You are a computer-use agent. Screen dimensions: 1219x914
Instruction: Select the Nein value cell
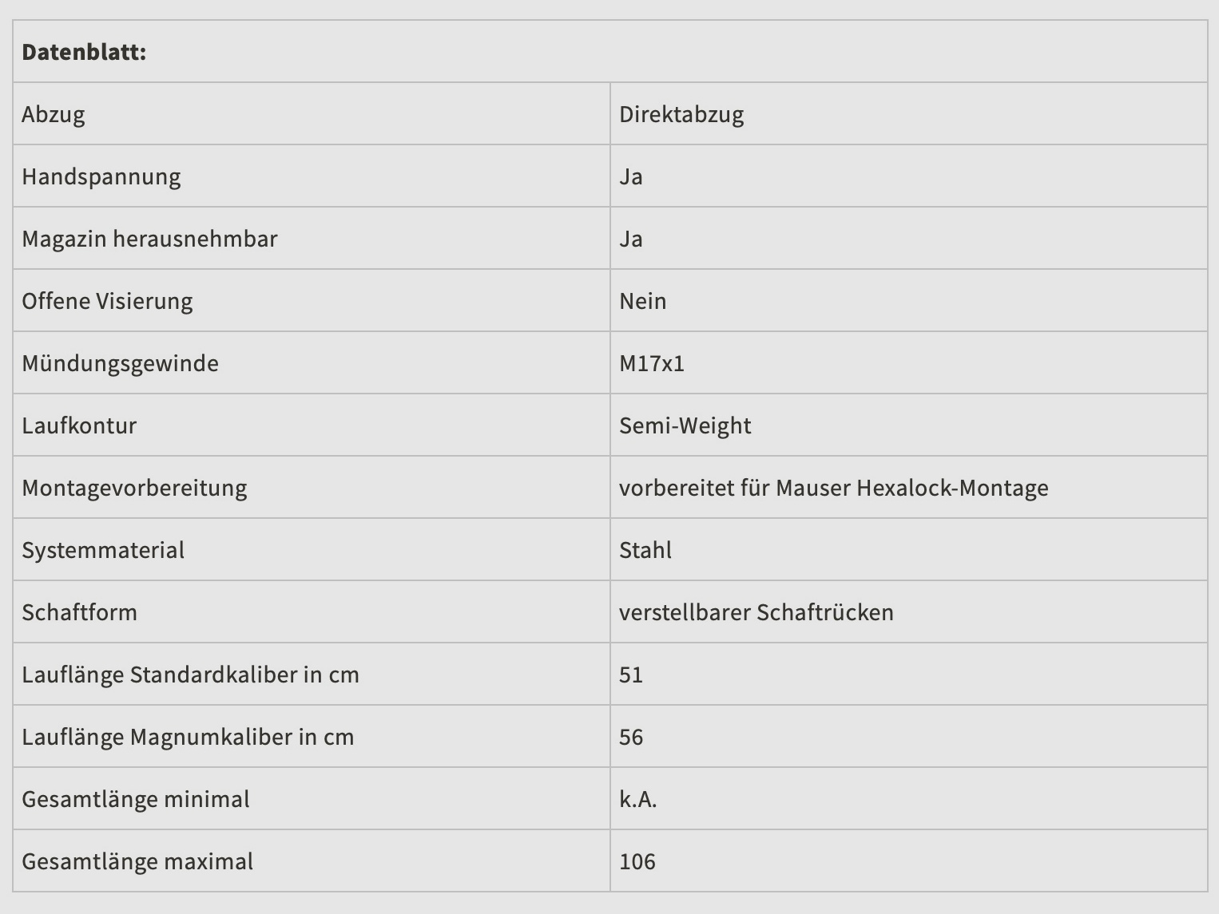[643, 301]
